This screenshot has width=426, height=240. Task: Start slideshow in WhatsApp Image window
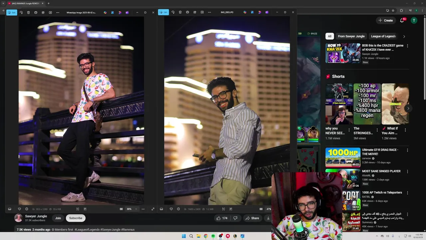tap(50, 12)
